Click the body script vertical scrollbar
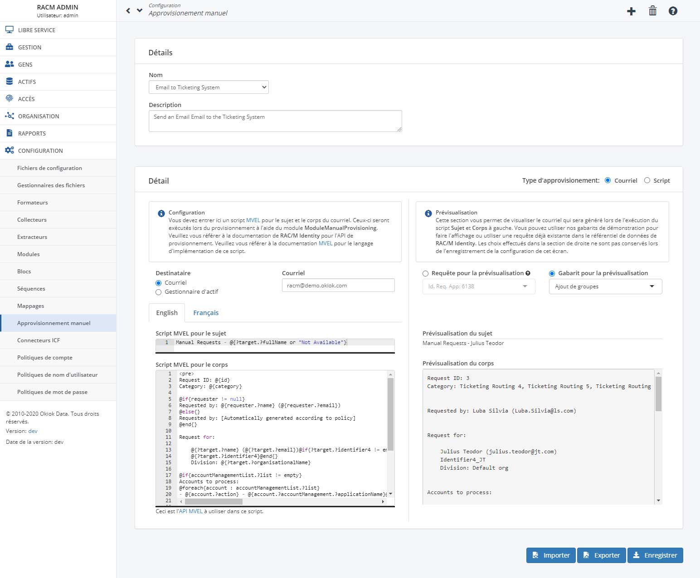Image resolution: width=700 pixels, height=578 pixels. (390, 415)
